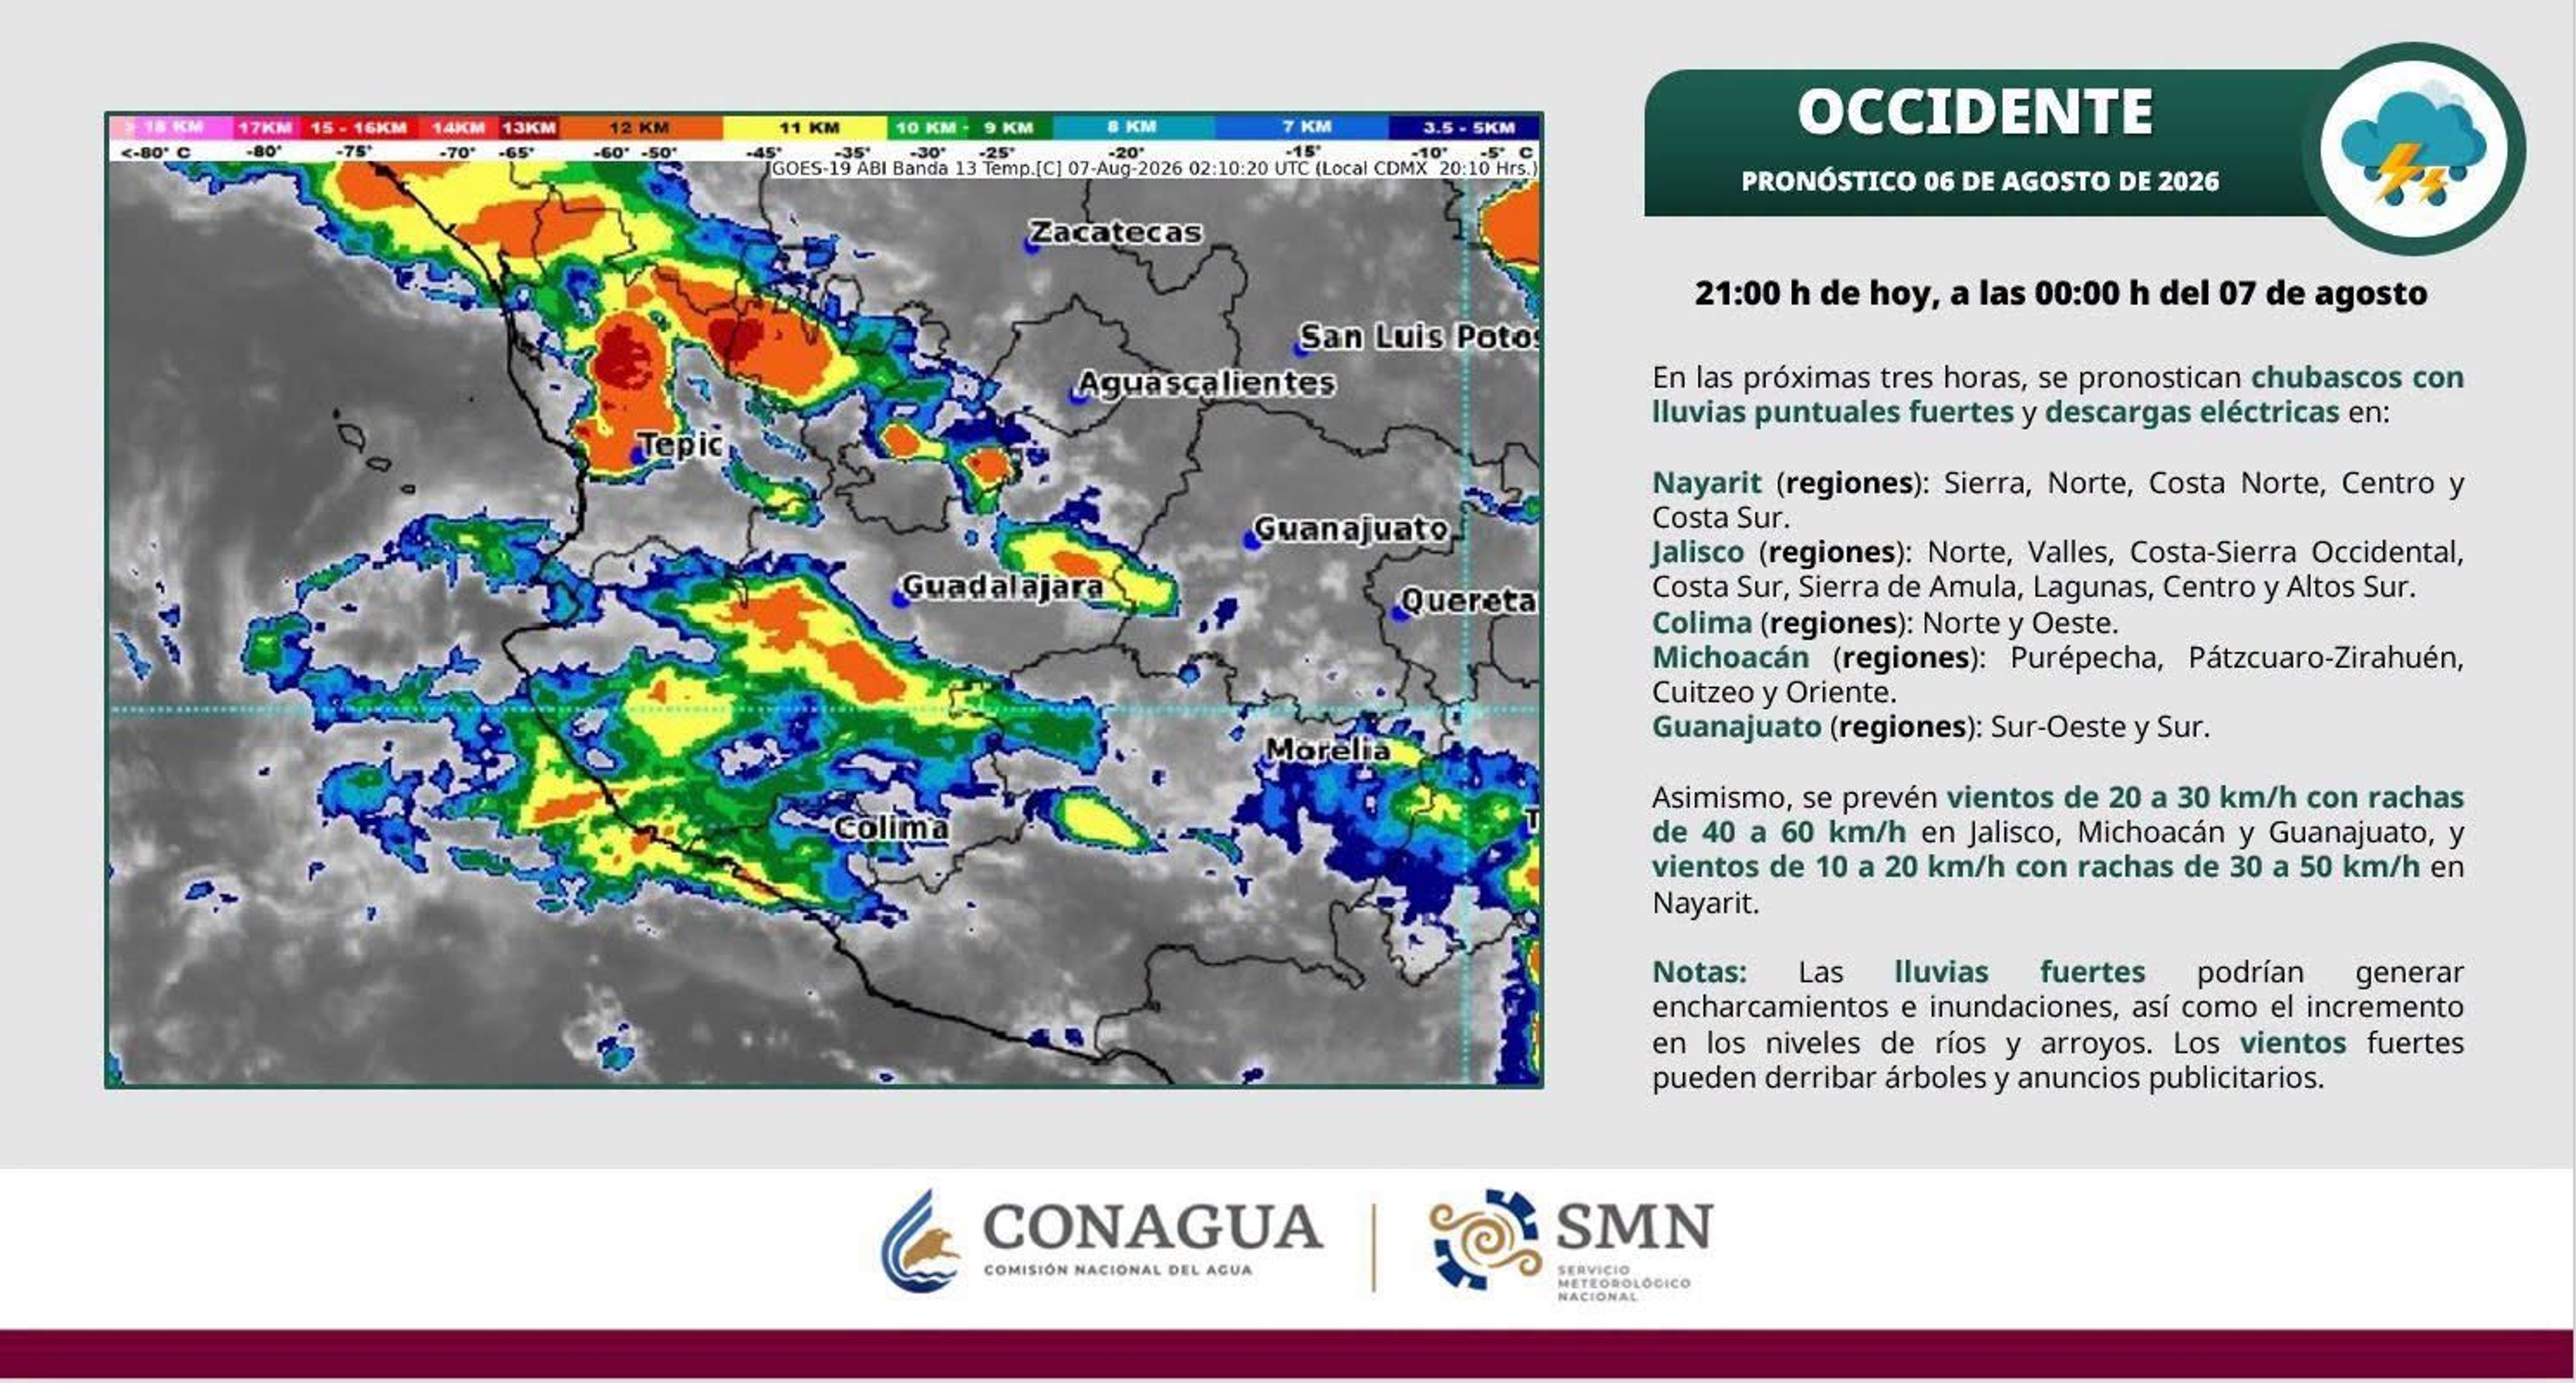Screen dimensions: 2576x1383
Task: Click the Aguascalientes city marker dot
Action: click(x=1077, y=396)
